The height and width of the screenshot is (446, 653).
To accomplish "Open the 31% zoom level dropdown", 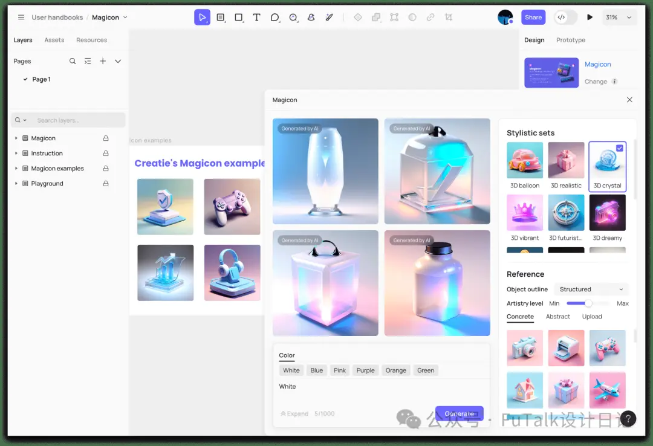I will [619, 18].
